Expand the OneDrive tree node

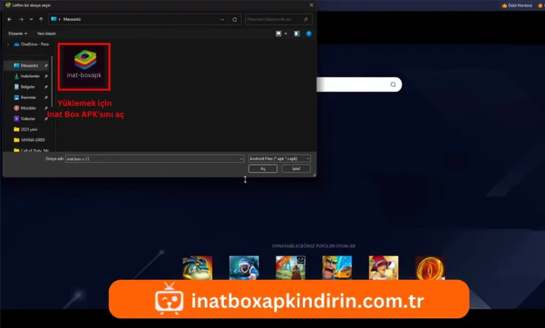[x=8, y=44]
